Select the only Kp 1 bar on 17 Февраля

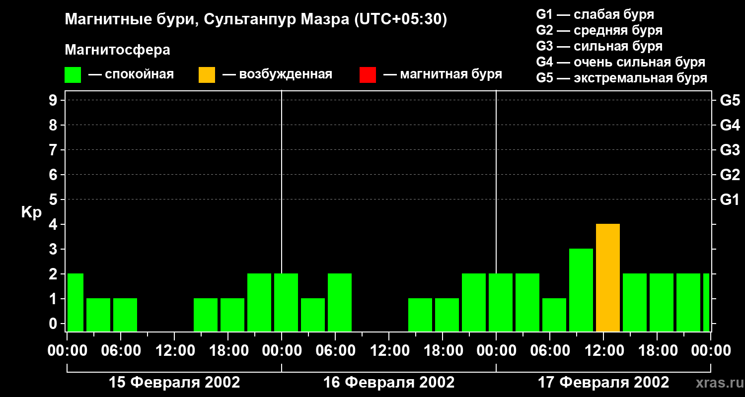554,315
